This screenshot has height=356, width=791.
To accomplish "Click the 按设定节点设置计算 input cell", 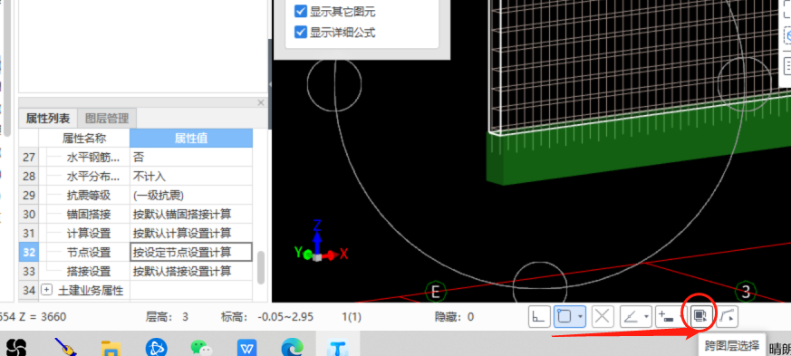I will (x=190, y=252).
